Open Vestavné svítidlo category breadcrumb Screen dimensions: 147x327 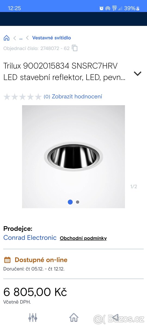(x=51, y=38)
